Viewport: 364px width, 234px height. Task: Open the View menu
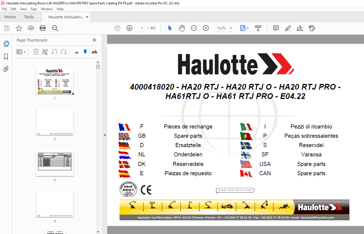click(24, 9)
